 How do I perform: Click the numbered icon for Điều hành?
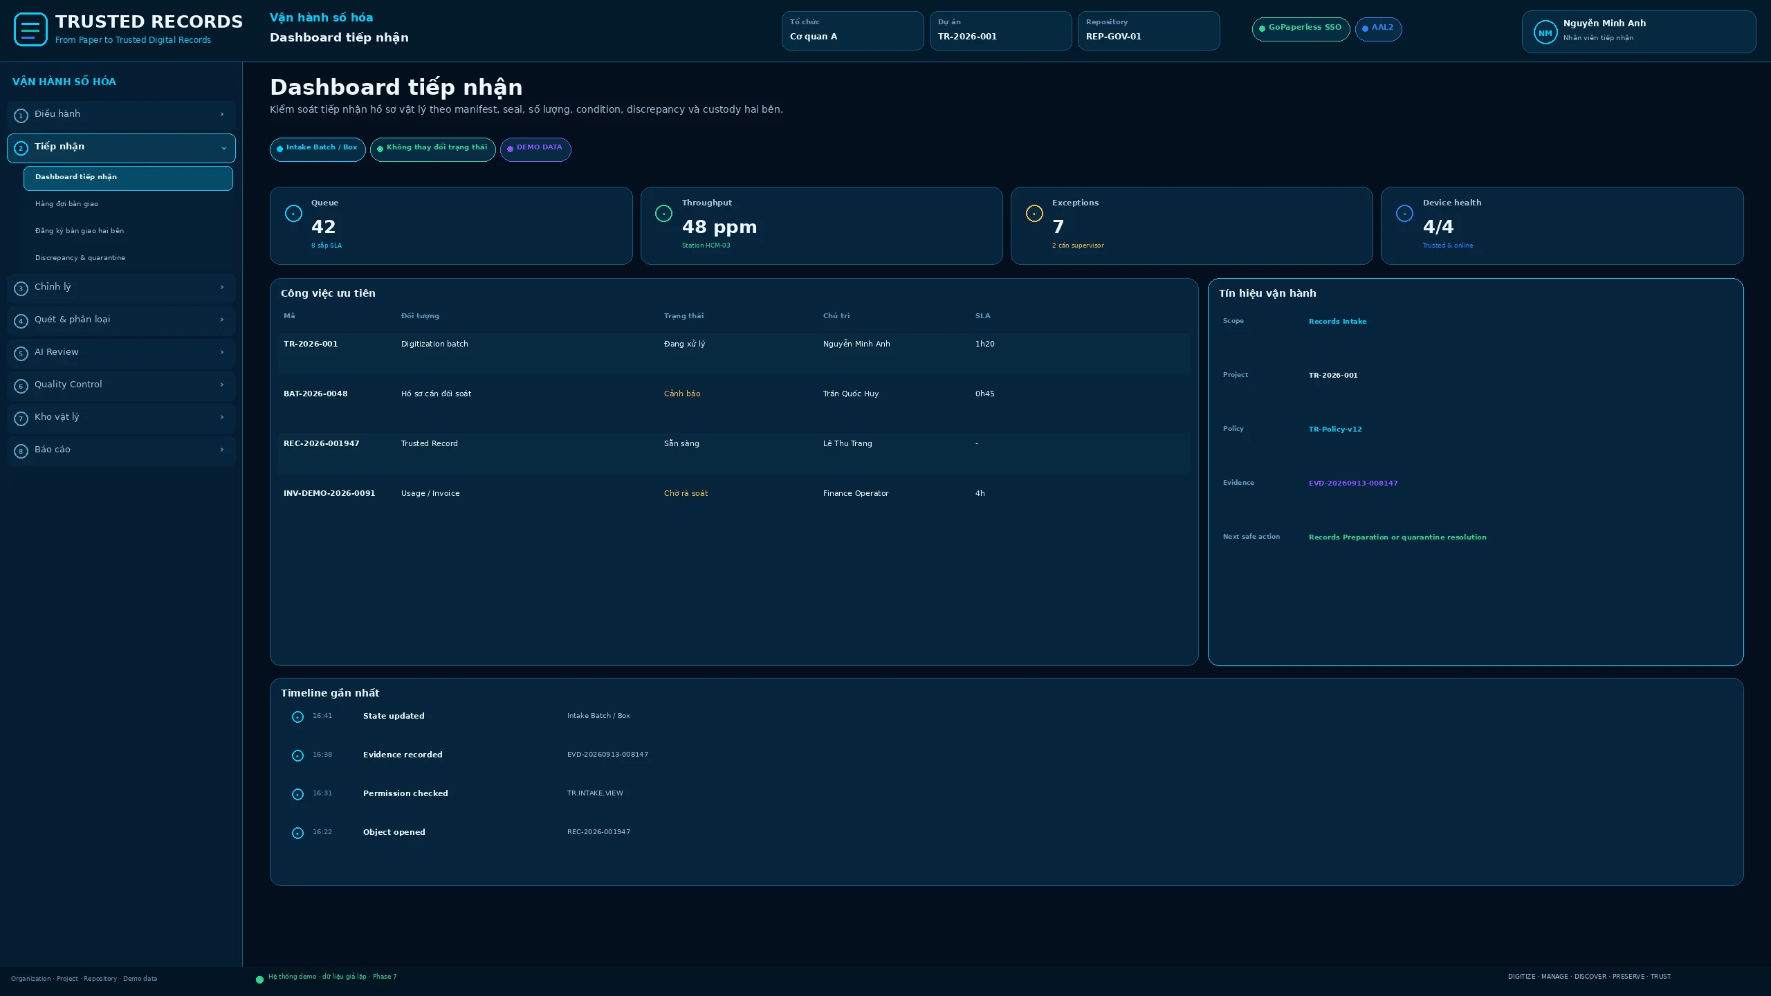click(21, 116)
